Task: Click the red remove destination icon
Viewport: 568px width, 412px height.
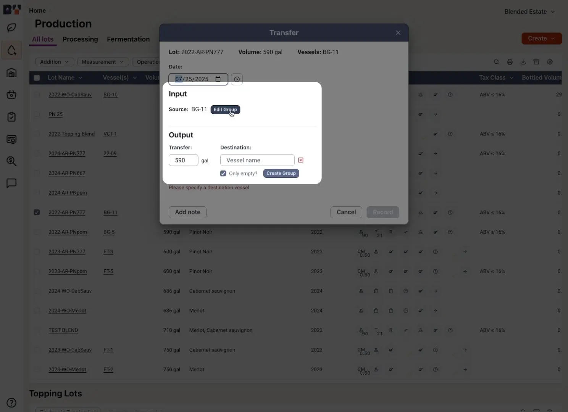Action: pos(301,160)
